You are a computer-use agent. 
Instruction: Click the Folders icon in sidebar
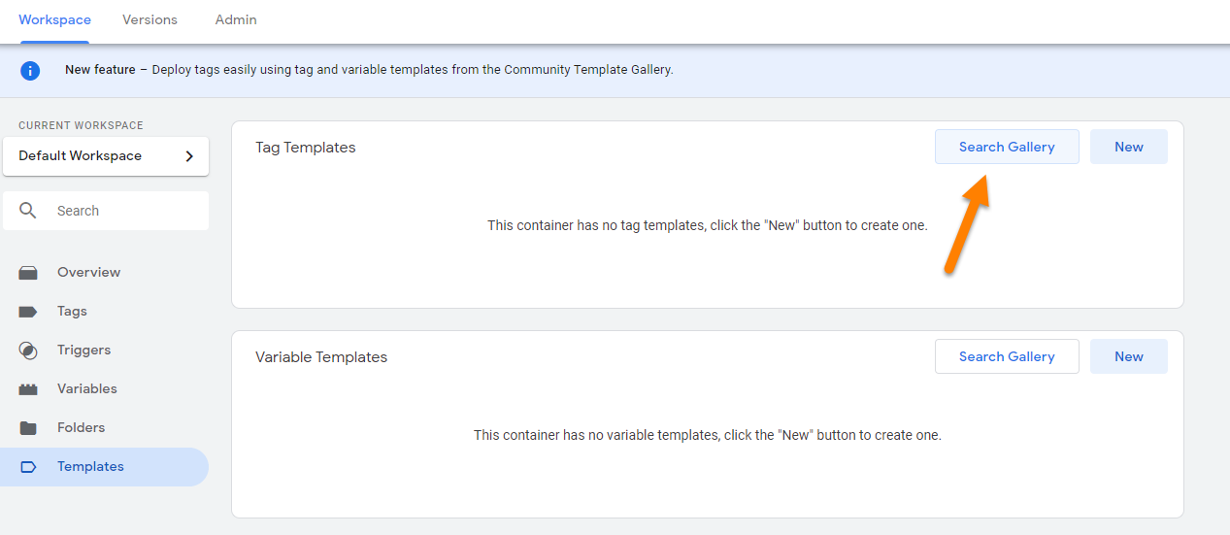coord(28,428)
